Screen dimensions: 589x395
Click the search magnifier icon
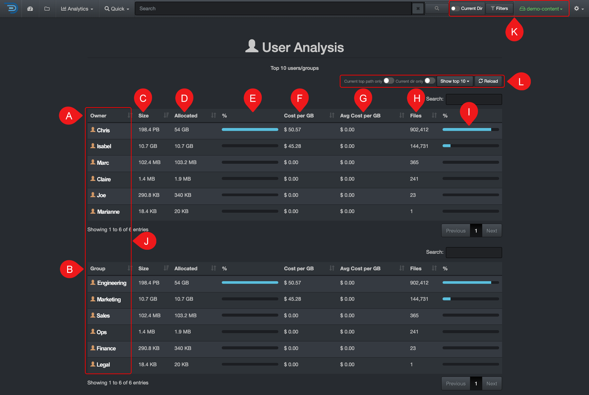pos(436,8)
